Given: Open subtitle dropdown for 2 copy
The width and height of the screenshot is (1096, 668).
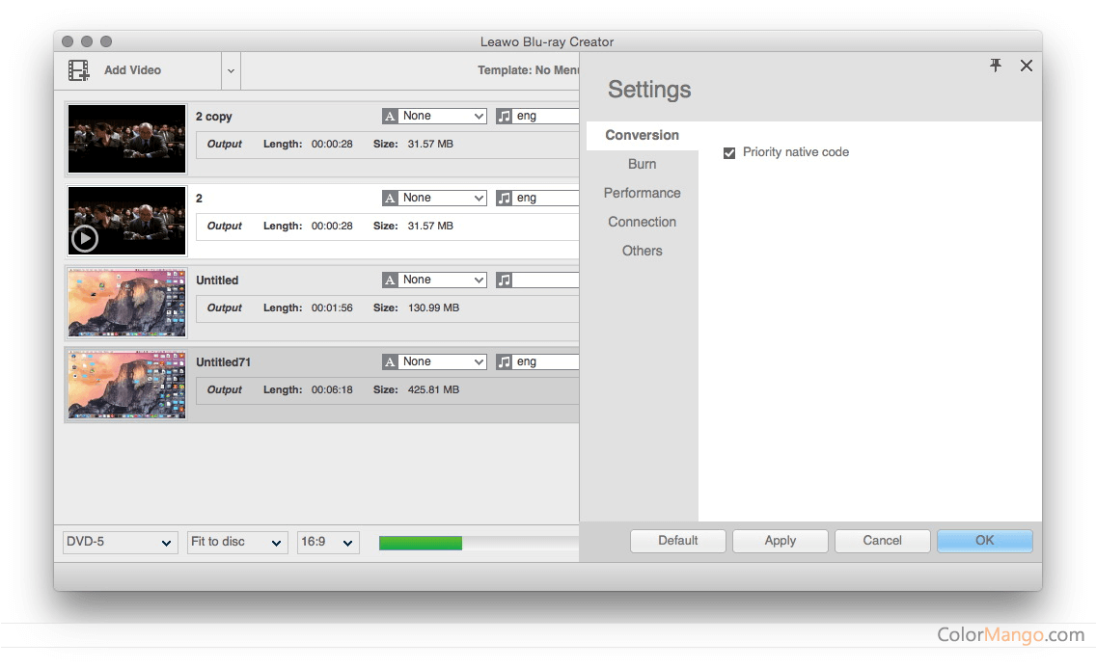Looking at the screenshot, I should pos(443,116).
